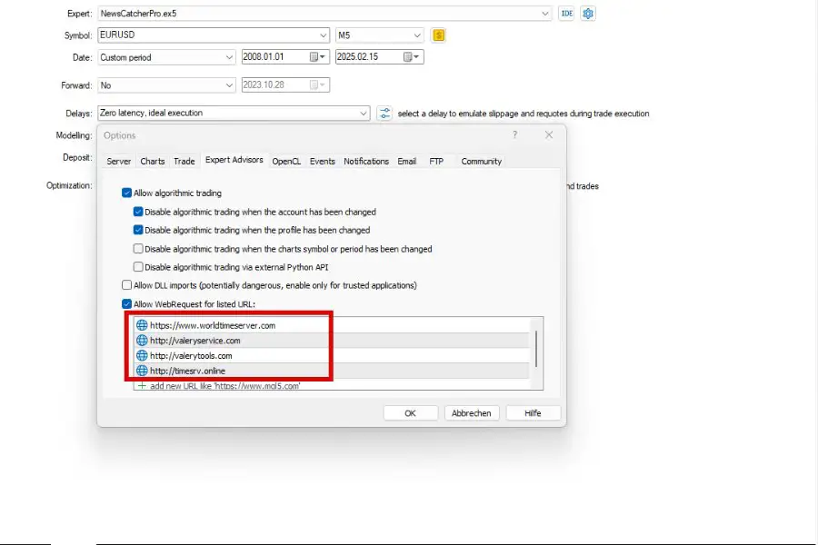Check Disable algorithmic trading via Python API
Viewport: 818px width, 545px height.
(138, 267)
